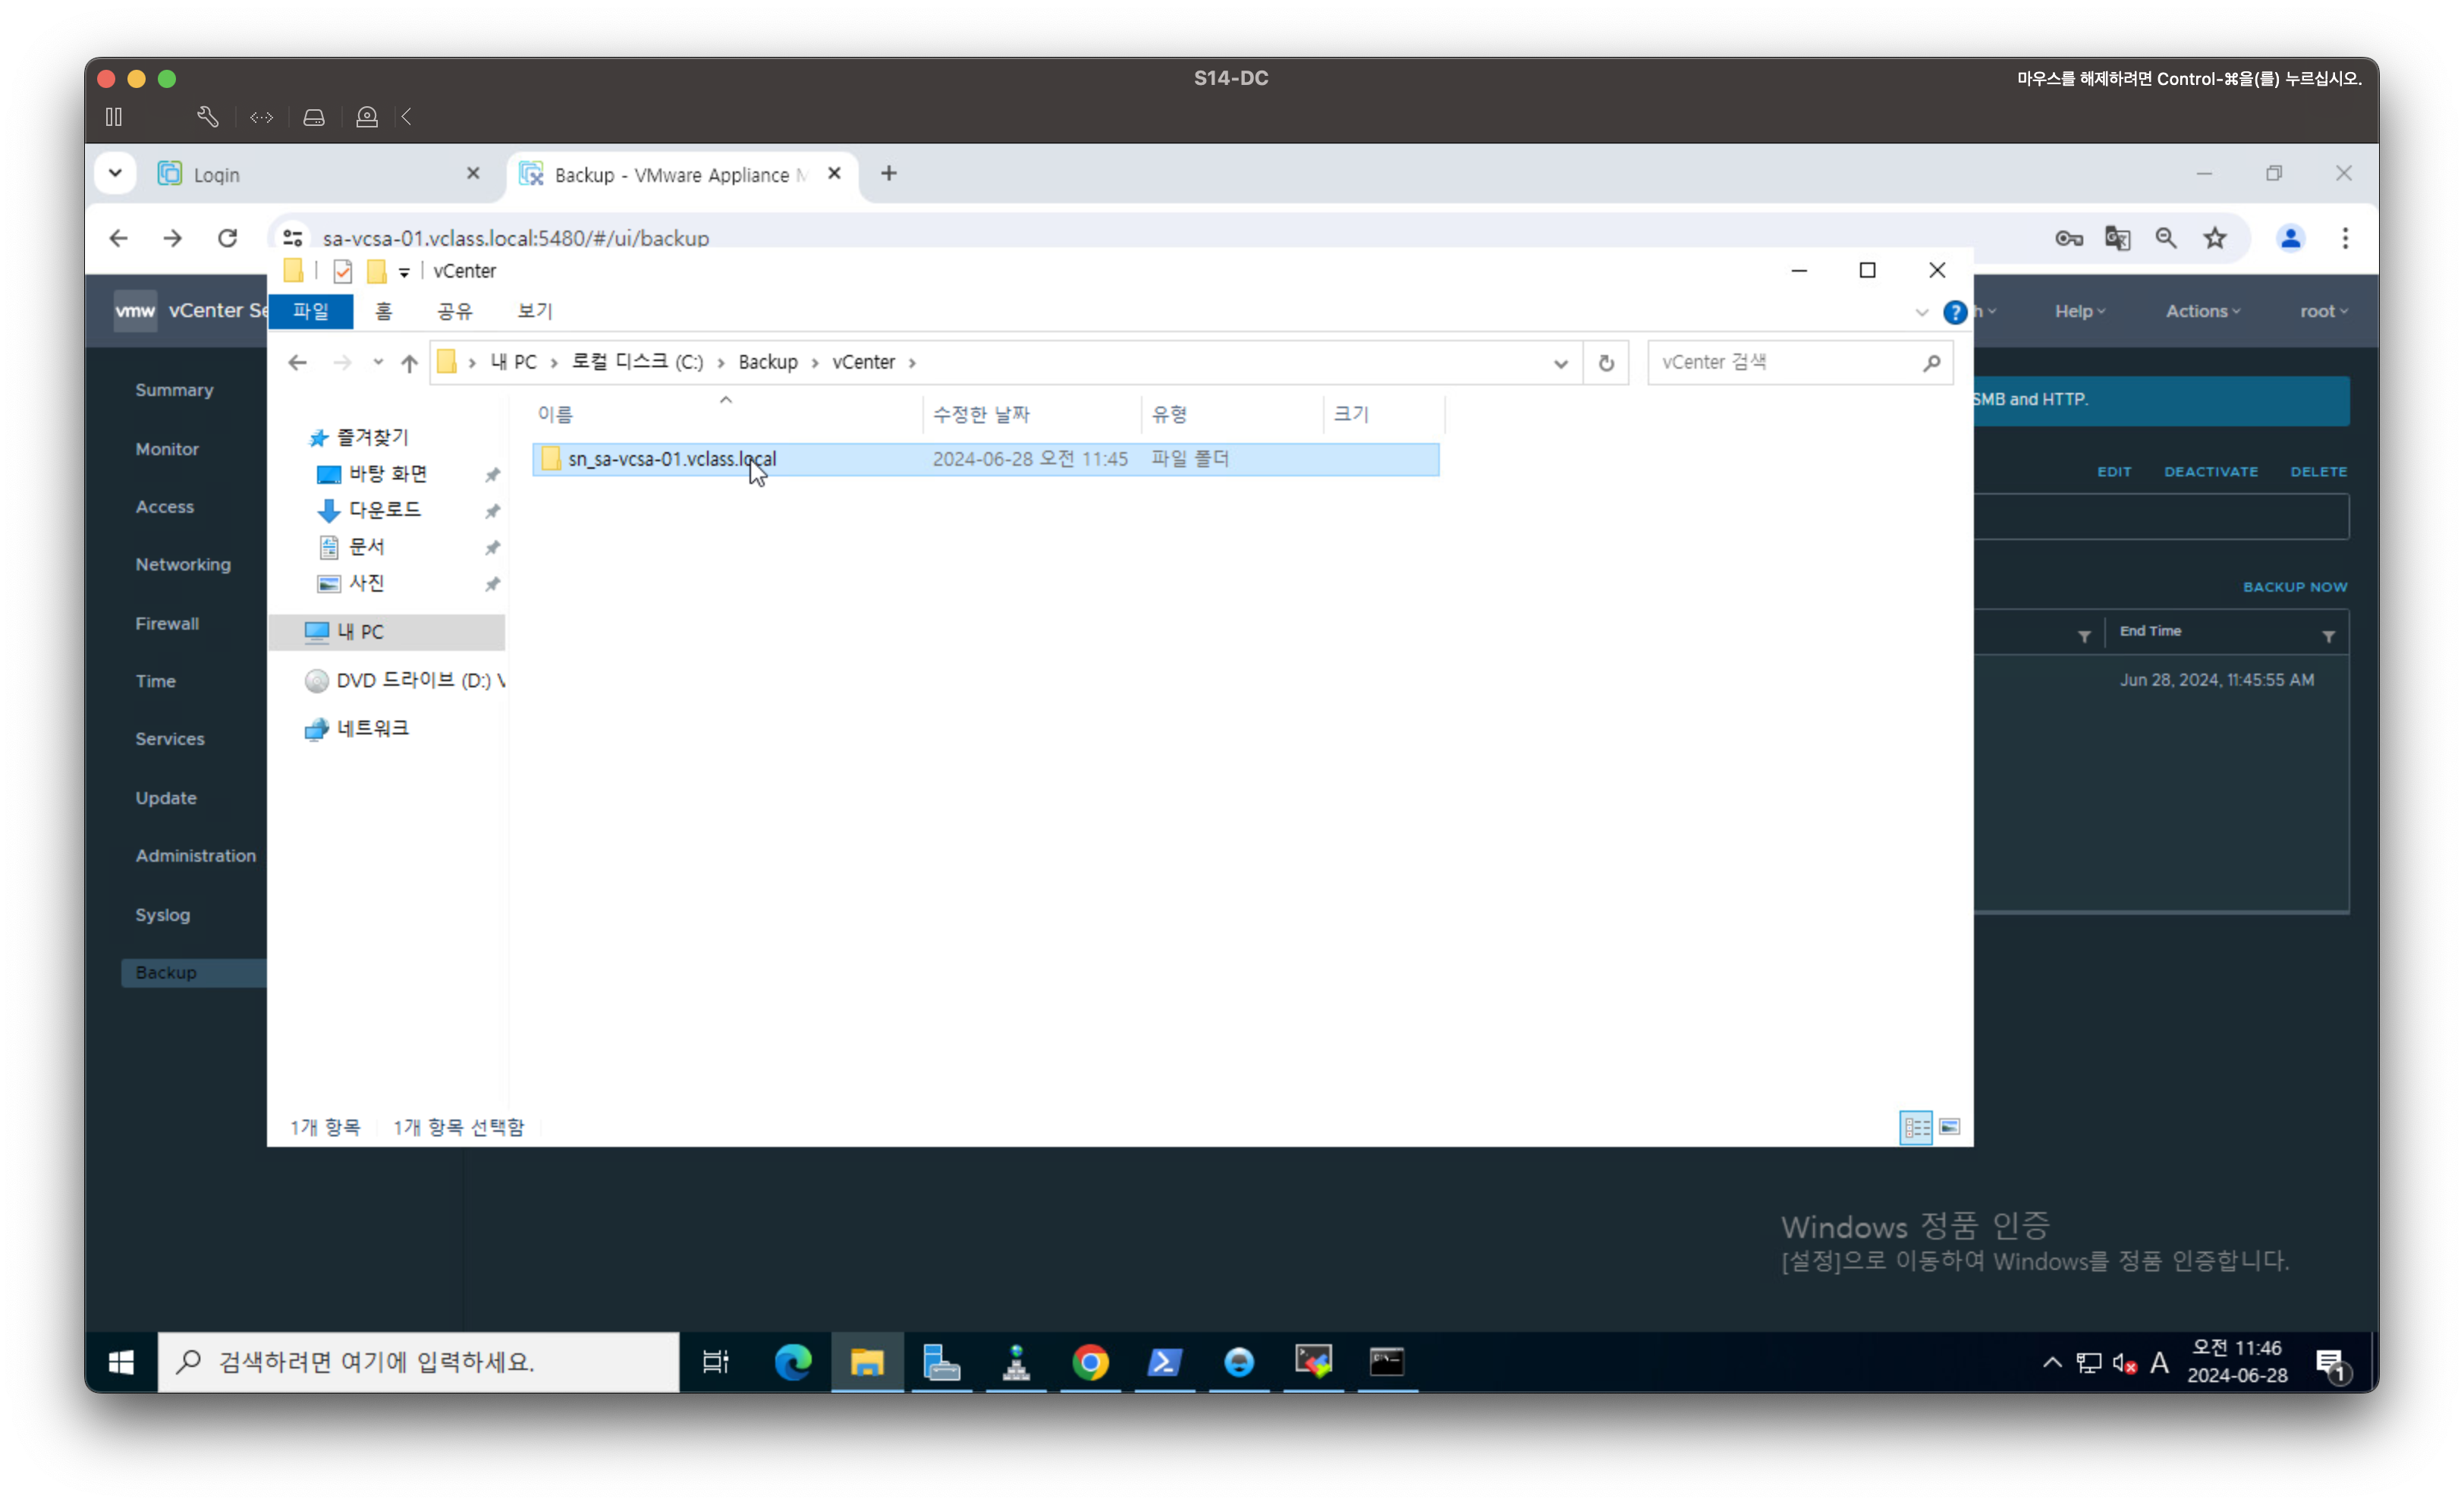
Task: Expand the Explorer ribbon chevron
Action: (1921, 312)
